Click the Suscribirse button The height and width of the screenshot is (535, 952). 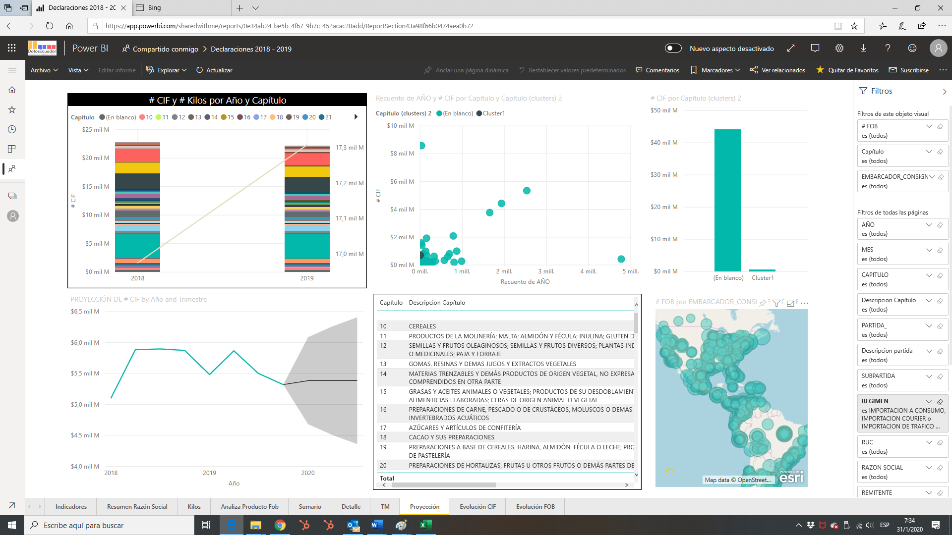pos(909,70)
